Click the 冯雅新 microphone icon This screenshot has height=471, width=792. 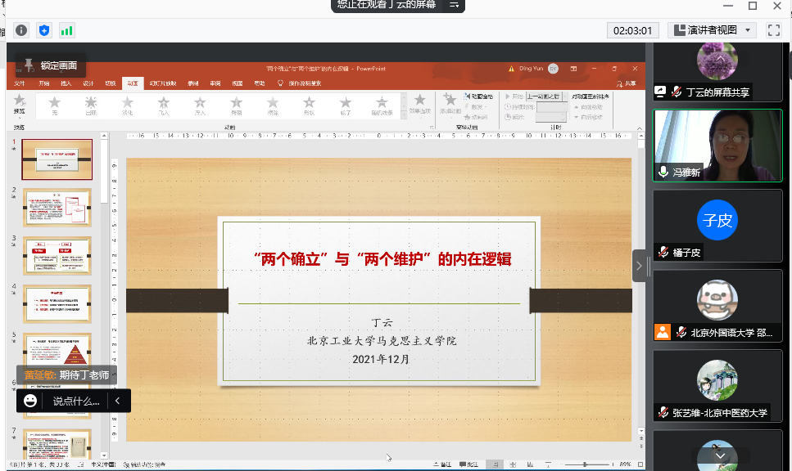pyautogui.click(x=663, y=172)
